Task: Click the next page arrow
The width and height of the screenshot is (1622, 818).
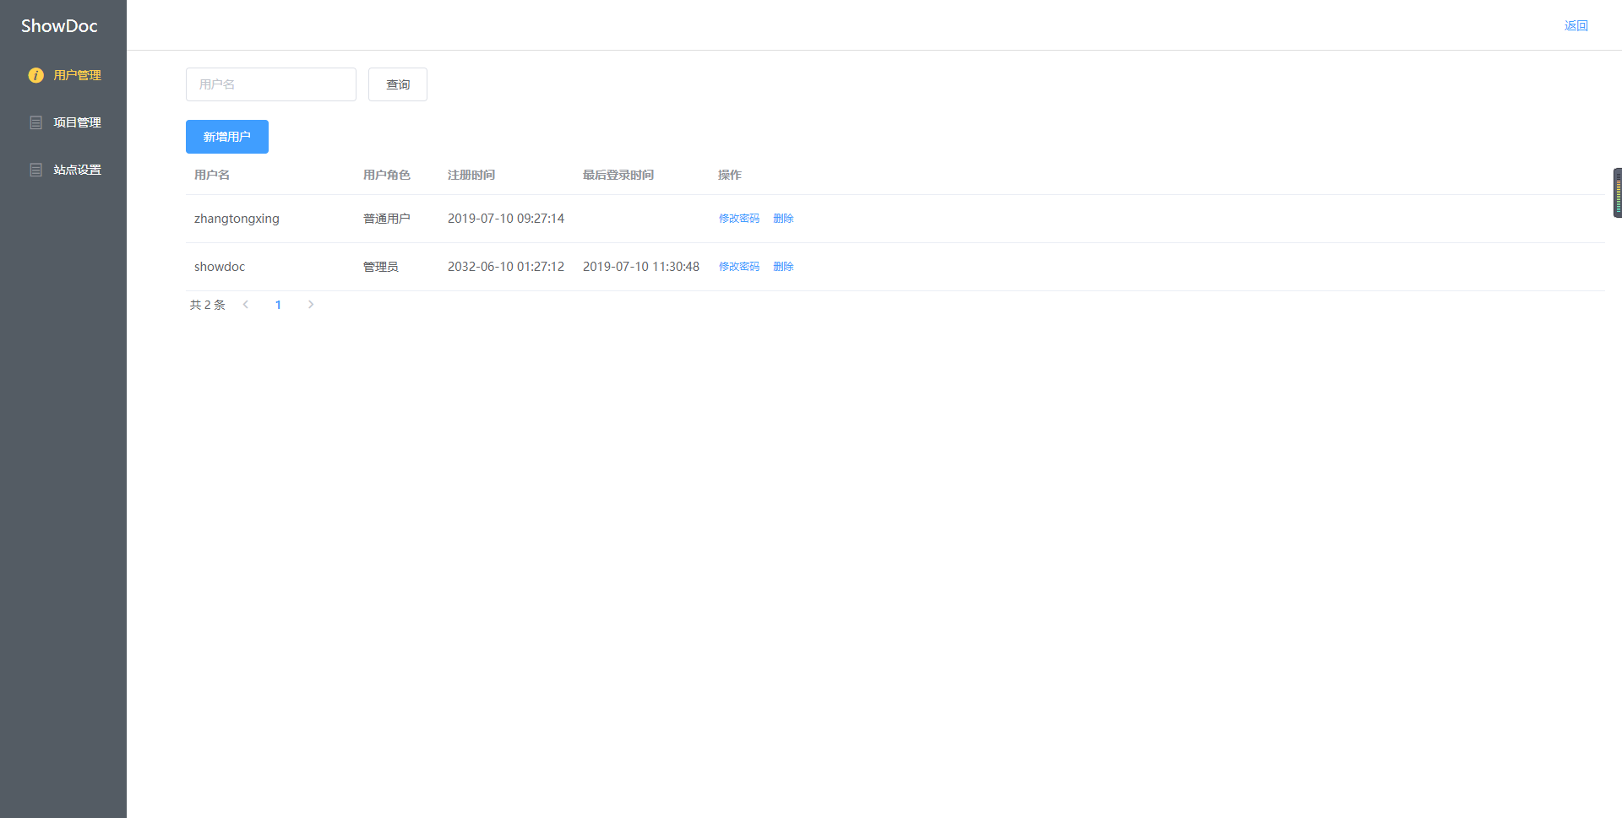Action: click(310, 305)
